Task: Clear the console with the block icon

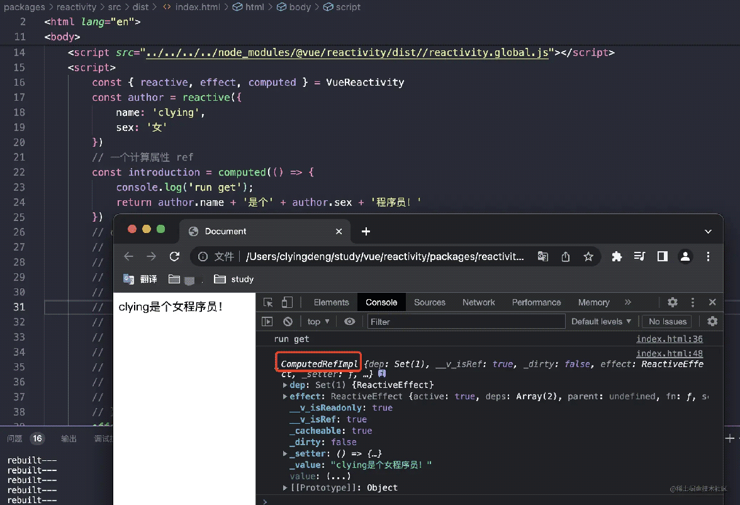Action: pos(288,322)
